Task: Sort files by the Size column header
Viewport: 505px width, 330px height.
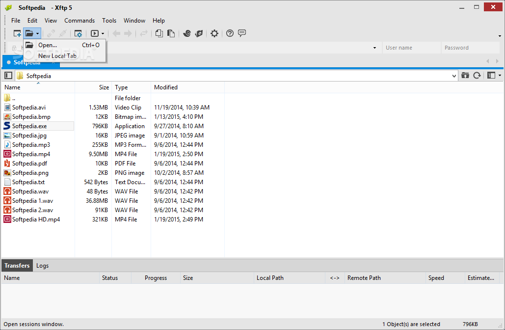Action: 93,87
